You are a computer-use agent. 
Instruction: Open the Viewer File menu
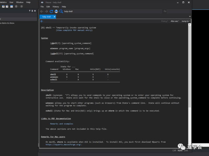point(42,7)
